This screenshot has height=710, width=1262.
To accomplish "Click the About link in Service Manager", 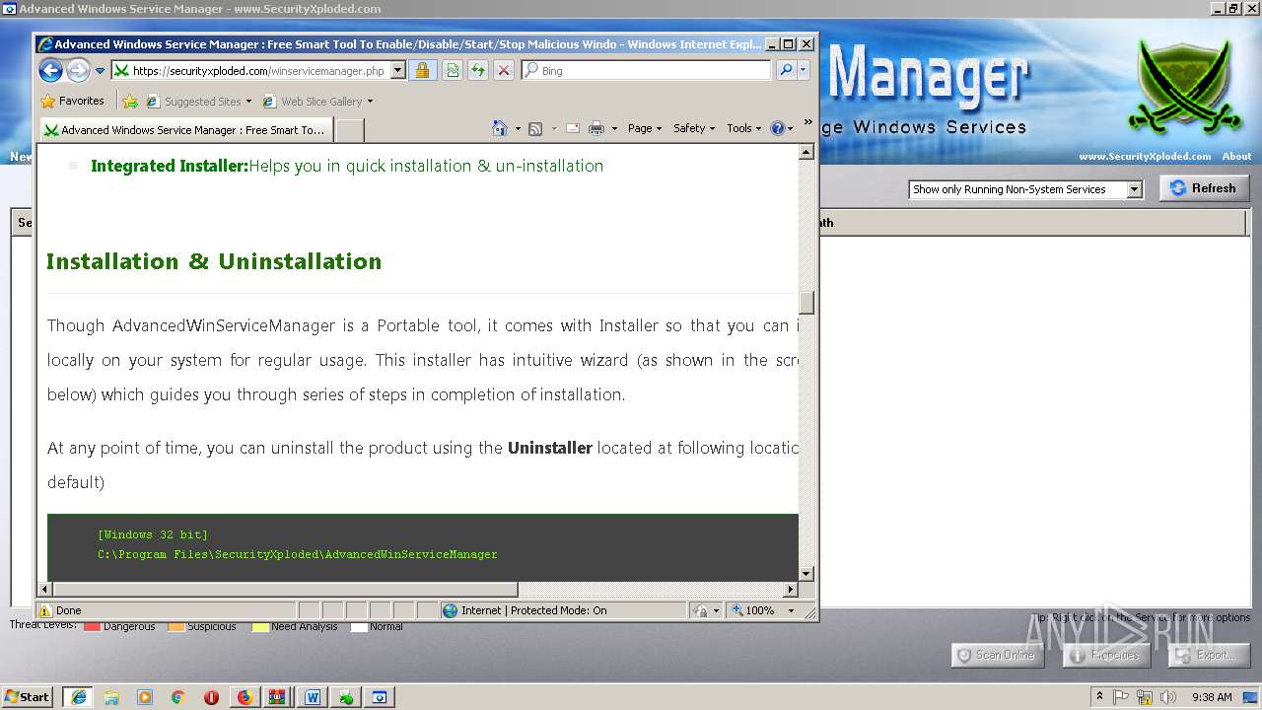I will (x=1236, y=156).
